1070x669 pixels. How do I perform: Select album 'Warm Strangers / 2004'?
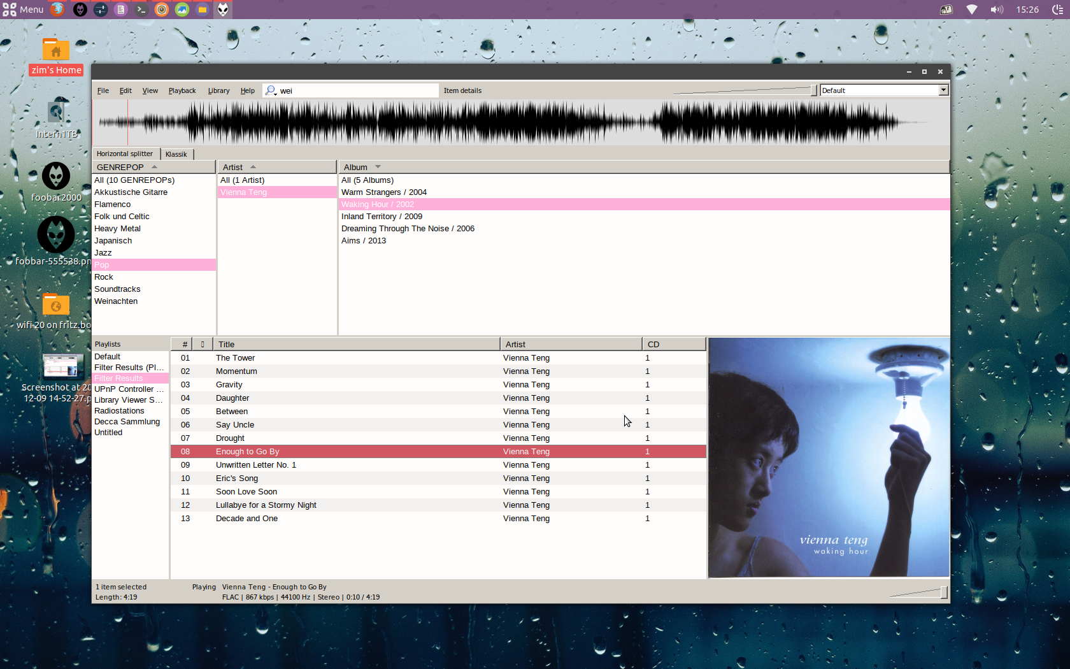[643, 192]
